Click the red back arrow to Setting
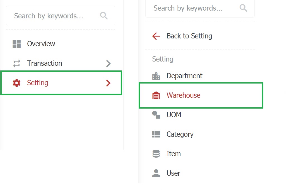289x191 pixels. click(156, 36)
